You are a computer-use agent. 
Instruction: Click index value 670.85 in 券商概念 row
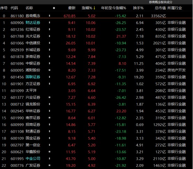pyautogui.click(x=70, y=16)
